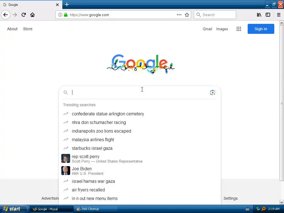This screenshot has width=284, height=213.
Task: Open the Advertising footer link
Action: coord(50,198)
